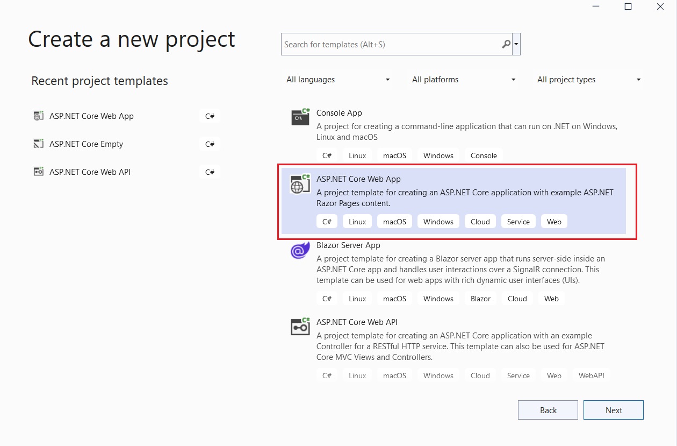
Task: Open the All project types dropdown
Action: tap(589, 80)
